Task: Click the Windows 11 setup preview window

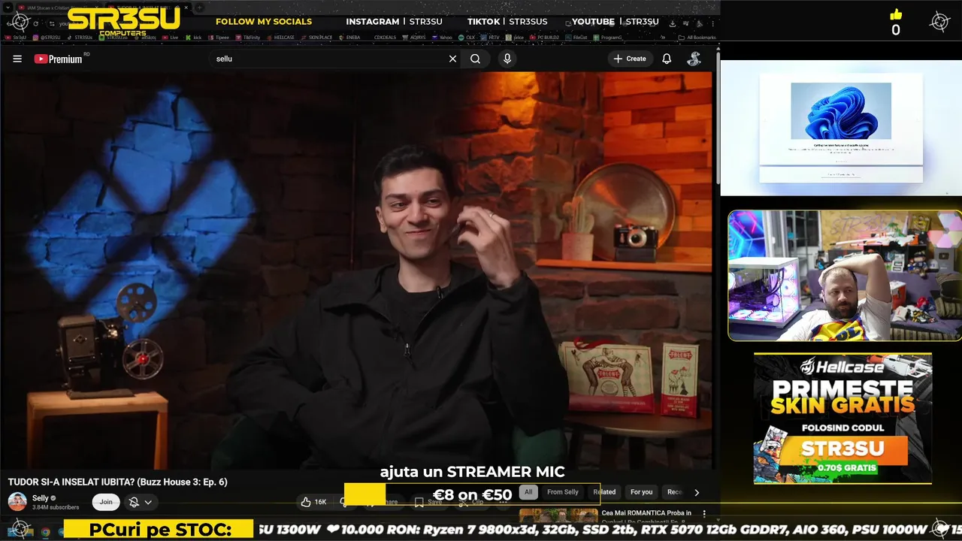Action: pyautogui.click(x=840, y=128)
